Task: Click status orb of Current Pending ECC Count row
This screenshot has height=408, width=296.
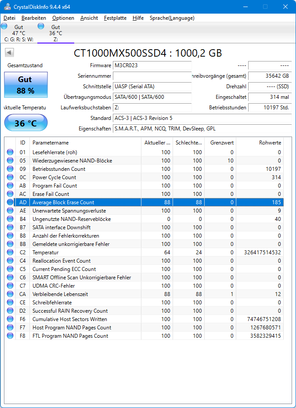Action: click(10, 269)
